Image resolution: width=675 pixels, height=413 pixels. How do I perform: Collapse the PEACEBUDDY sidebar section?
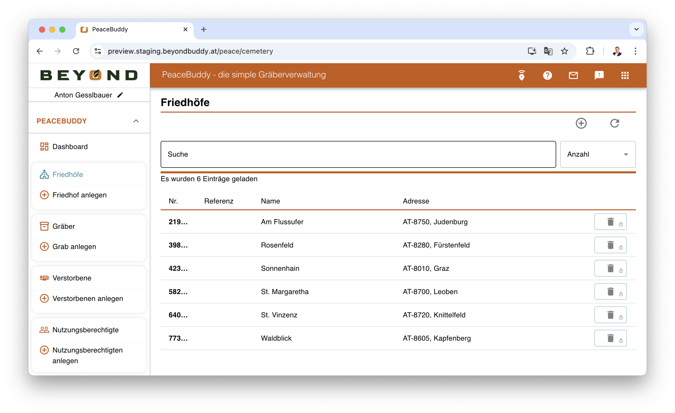[136, 121]
